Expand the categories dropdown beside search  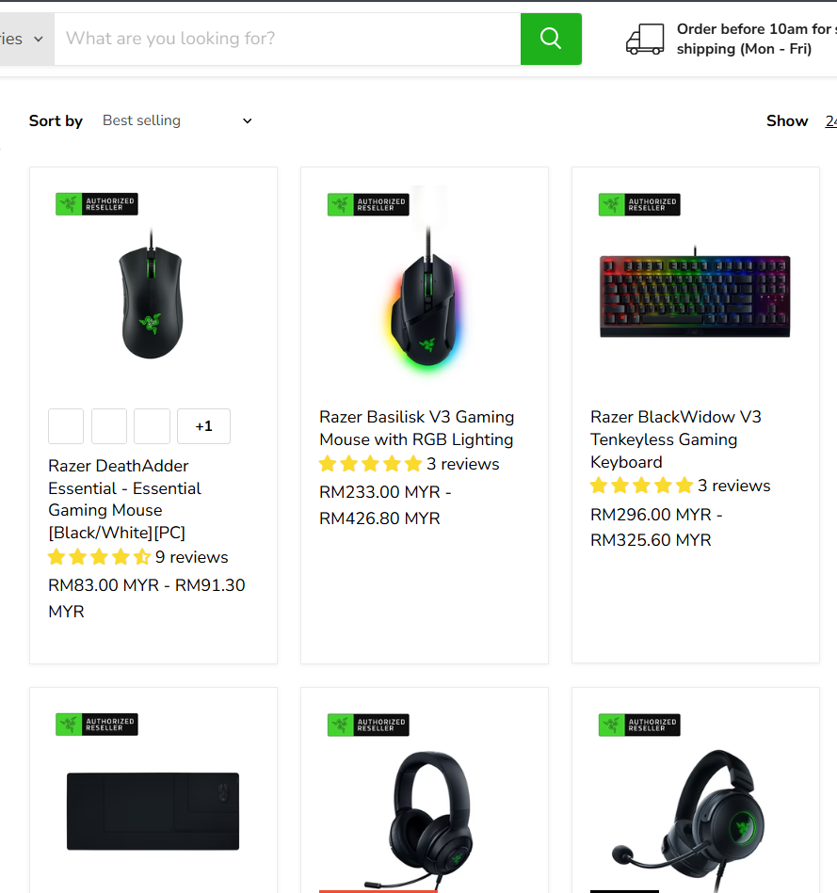(24, 39)
